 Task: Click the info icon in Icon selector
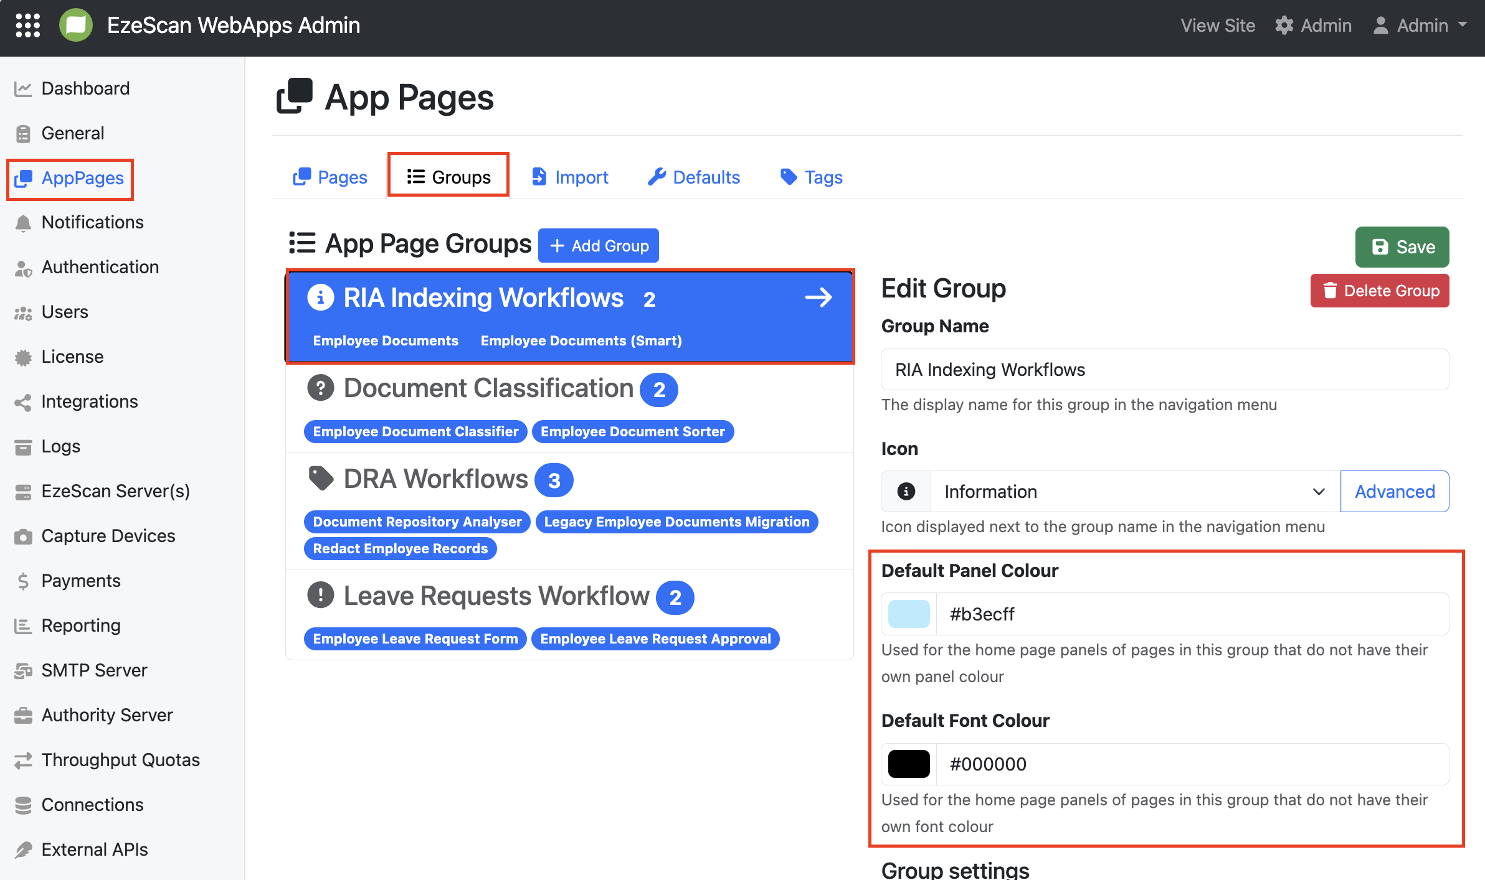[906, 492]
